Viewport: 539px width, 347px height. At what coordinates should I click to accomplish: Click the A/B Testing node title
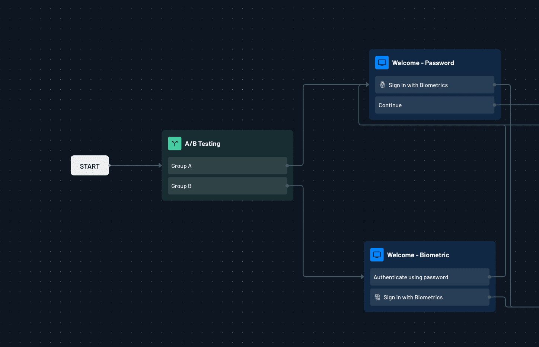coord(202,144)
